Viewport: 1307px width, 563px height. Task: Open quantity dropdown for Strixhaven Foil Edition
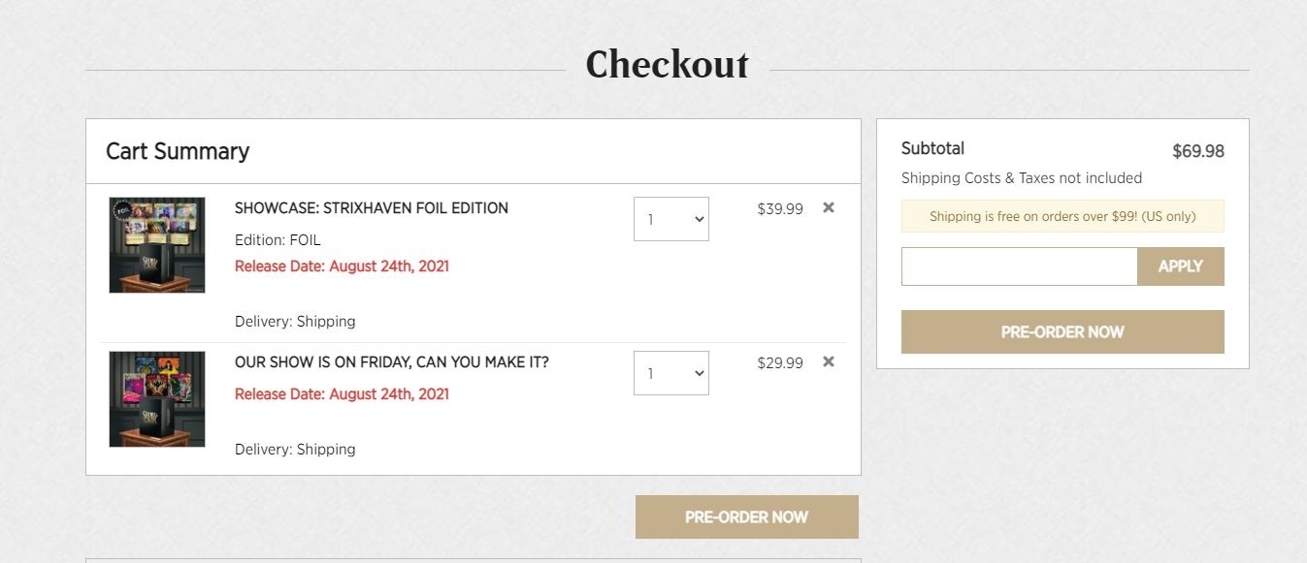[671, 219]
